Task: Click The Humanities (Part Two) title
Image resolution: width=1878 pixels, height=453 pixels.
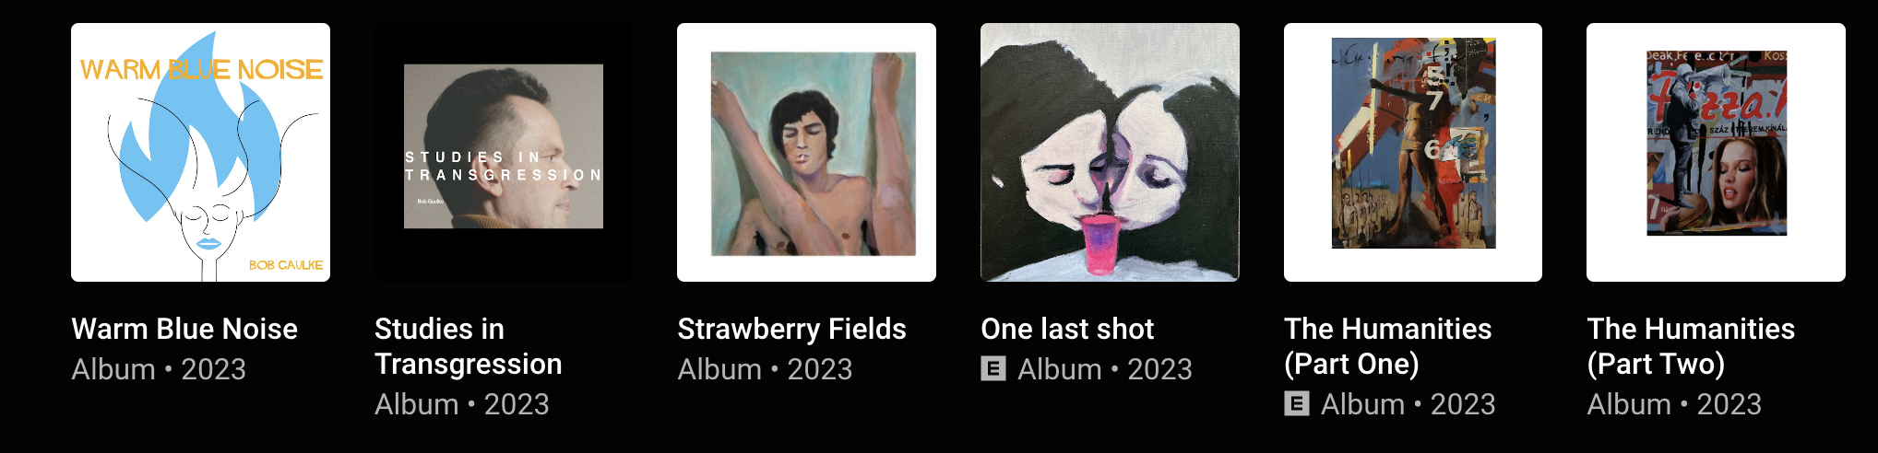Action: tap(1691, 346)
